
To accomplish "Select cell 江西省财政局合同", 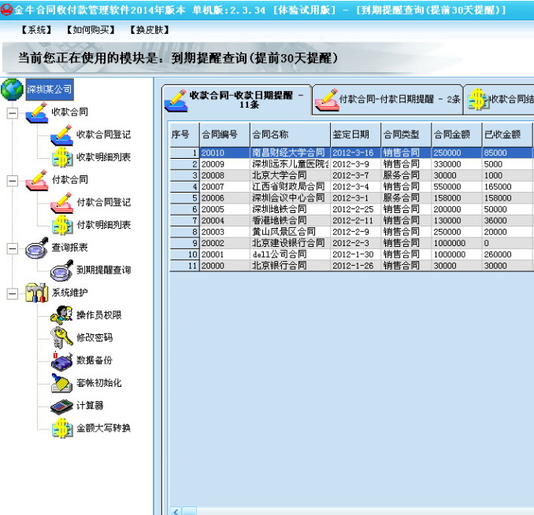I will pyautogui.click(x=290, y=186).
